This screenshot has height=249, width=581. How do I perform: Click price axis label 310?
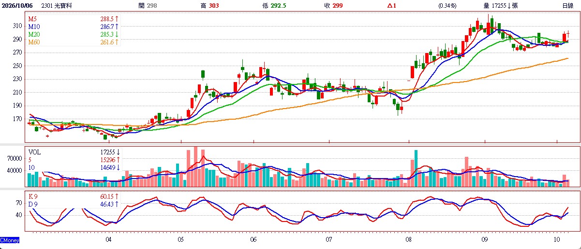17,26
